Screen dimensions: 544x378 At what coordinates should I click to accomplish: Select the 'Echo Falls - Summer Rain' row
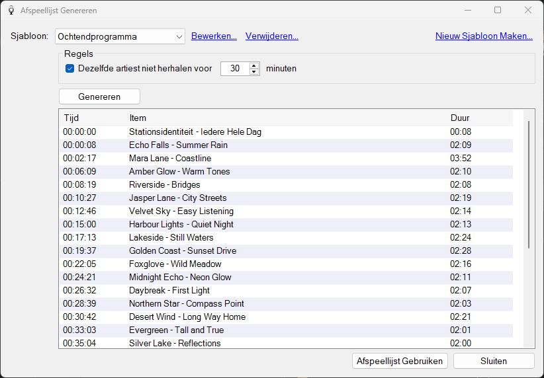[x=286, y=145]
